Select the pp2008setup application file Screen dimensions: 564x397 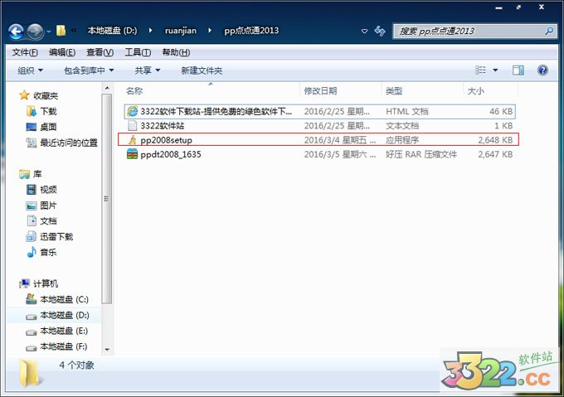tap(318, 139)
